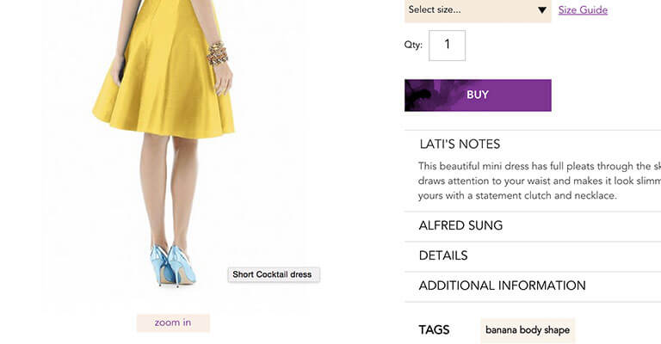Expand the DETAILS section
This screenshot has height=344, width=661.
(442, 255)
